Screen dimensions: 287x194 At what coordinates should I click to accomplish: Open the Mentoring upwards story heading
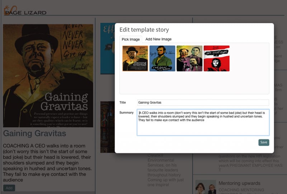[x=239, y=183]
